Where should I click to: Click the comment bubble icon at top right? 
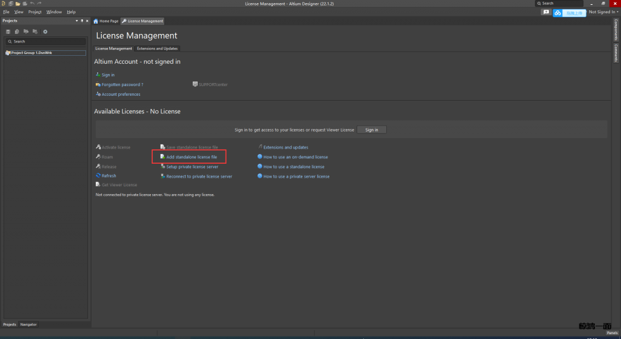[x=546, y=12]
